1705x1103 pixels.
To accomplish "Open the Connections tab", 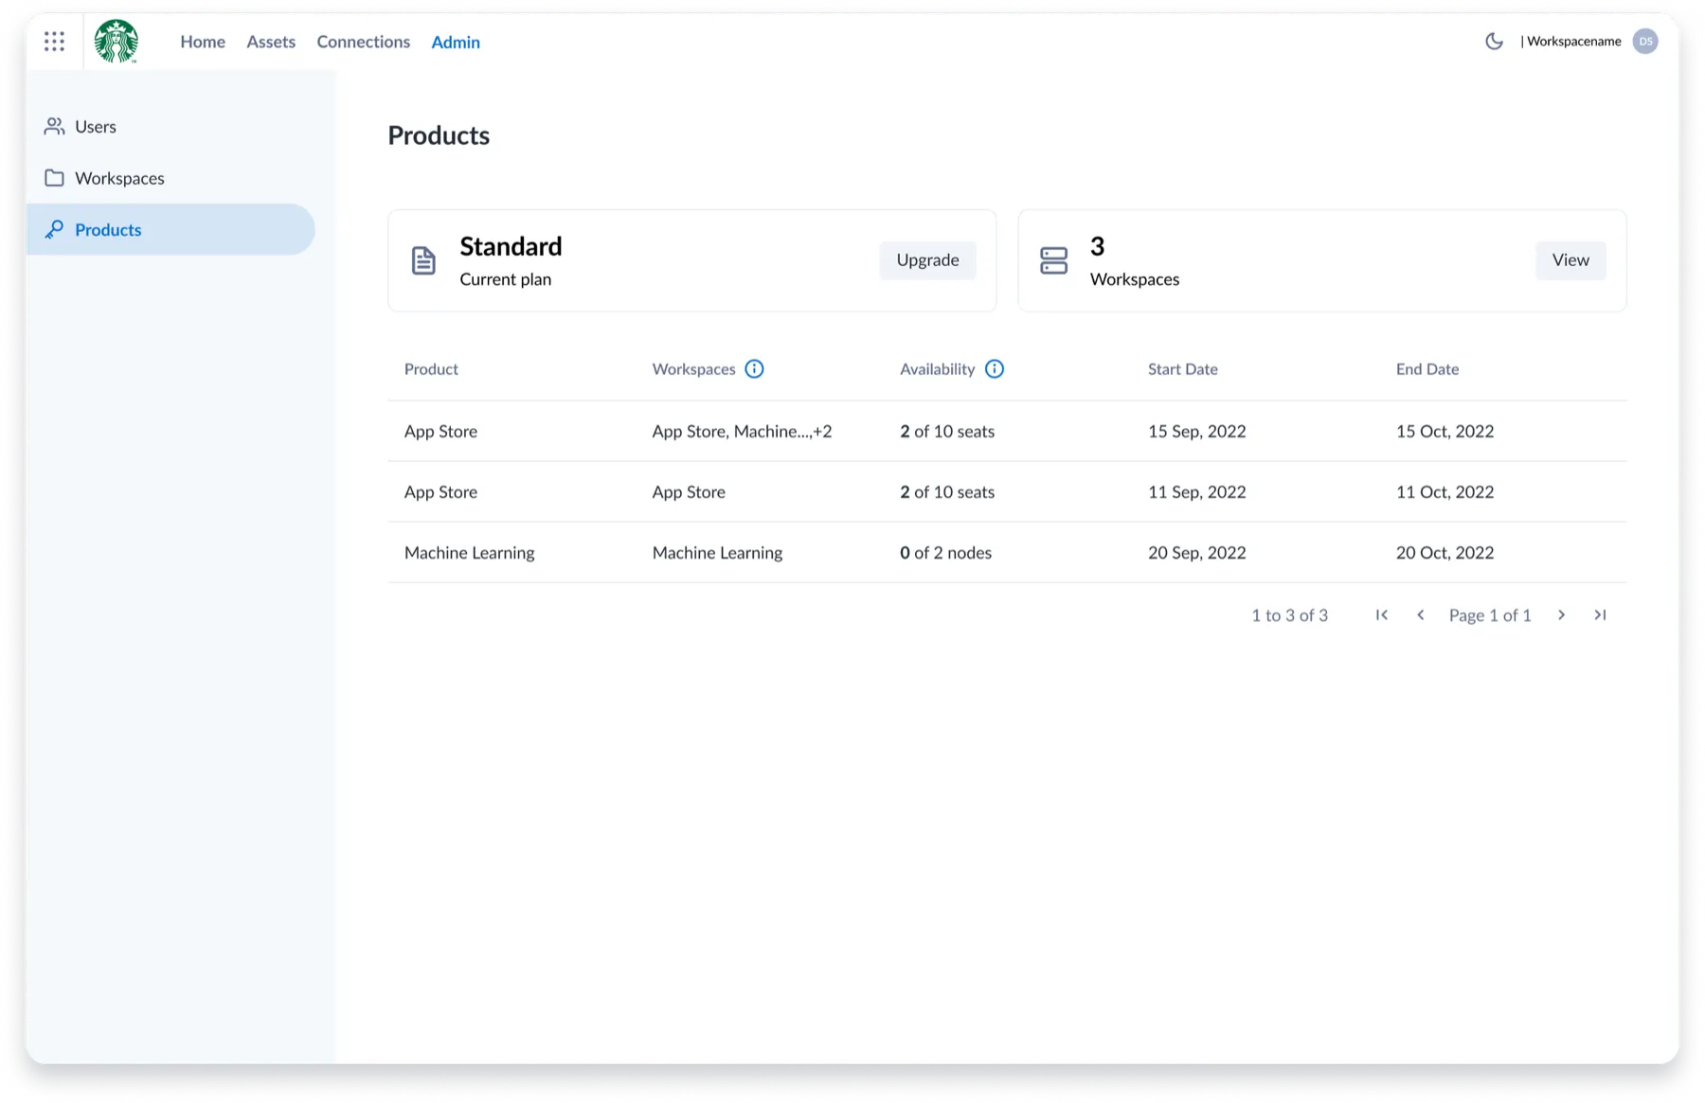I will 363,42.
